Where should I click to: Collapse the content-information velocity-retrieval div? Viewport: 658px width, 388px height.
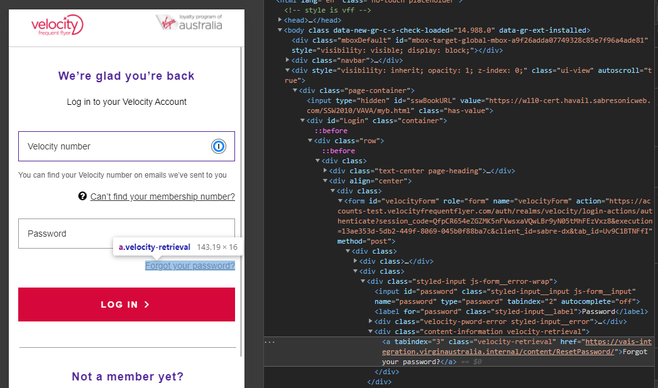pyautogui.click(x=371, y=331)
